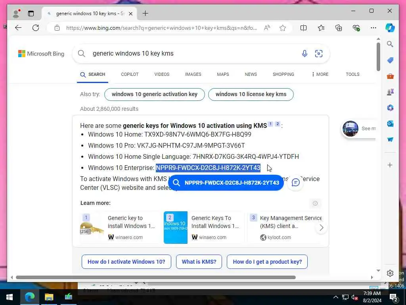
Task: Start voice search with microphone
Action: click(304, 54)
